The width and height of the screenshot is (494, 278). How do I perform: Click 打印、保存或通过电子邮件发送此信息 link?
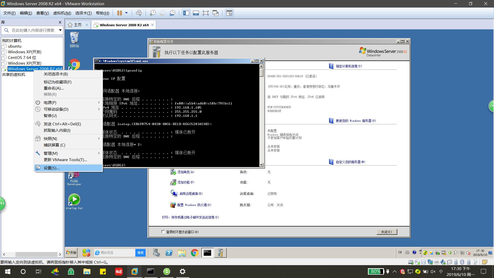tap(190, 217)
